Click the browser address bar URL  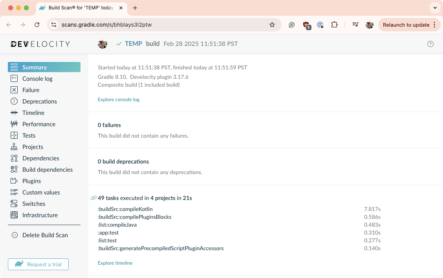click(x=106, y=25)
